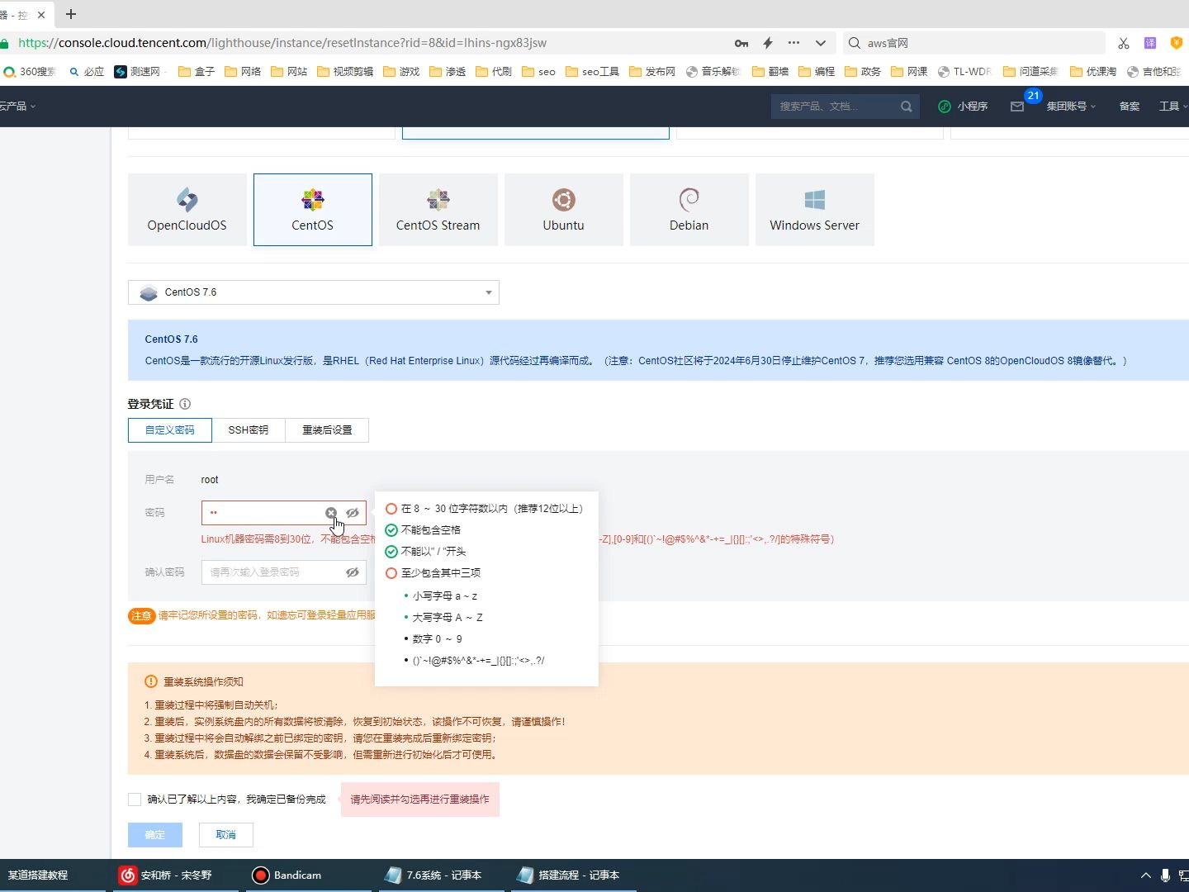The height and width of the screenshot is (892, 1189).
Task: Show hidden system tray icons
Action: point(1145,875)
